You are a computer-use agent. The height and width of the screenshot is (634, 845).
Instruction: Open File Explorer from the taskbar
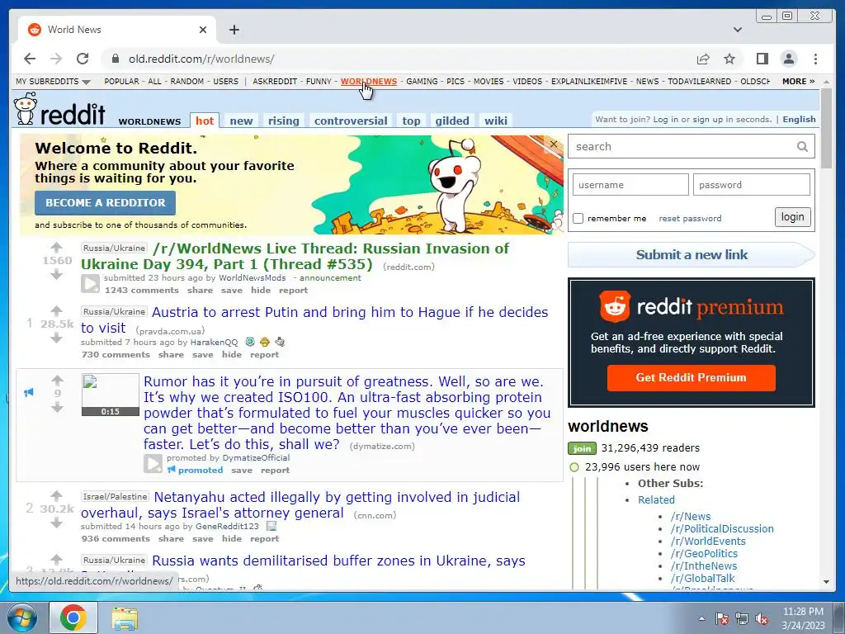click(125, 617)
